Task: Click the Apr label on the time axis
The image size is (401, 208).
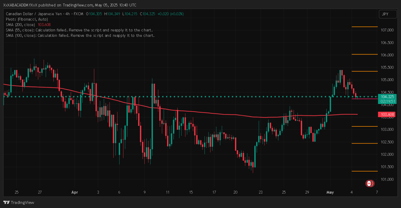Action: (74, 192)
